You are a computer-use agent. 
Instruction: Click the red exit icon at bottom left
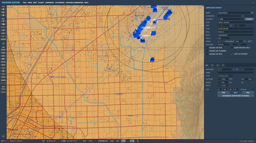(3, 136)
